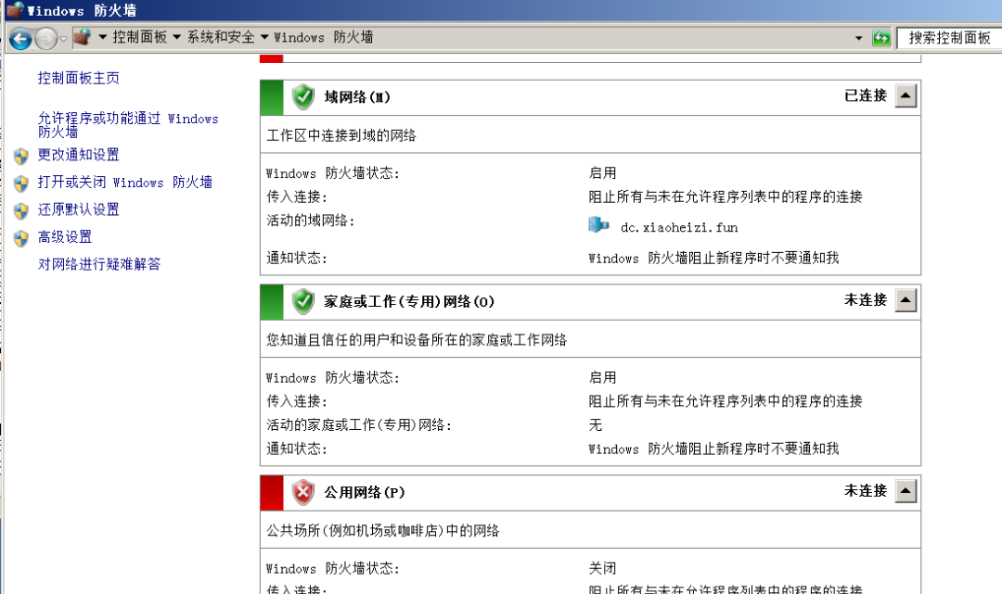Open the 对网络进行疑难解答 link
This screenshot has height=594, width=1002.
click(99, 264)
